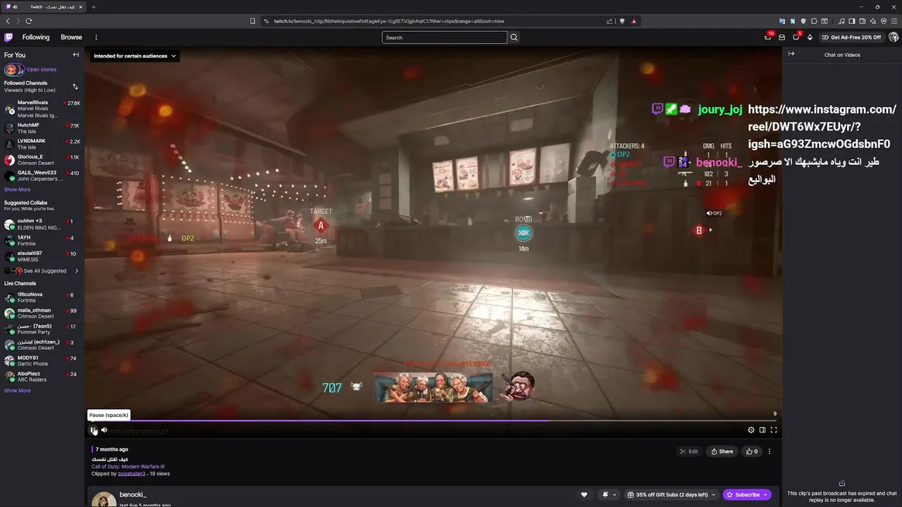Viewport: 902px width, 507px height.
Task: Click the search magnifier button
Action: (514, 37)
